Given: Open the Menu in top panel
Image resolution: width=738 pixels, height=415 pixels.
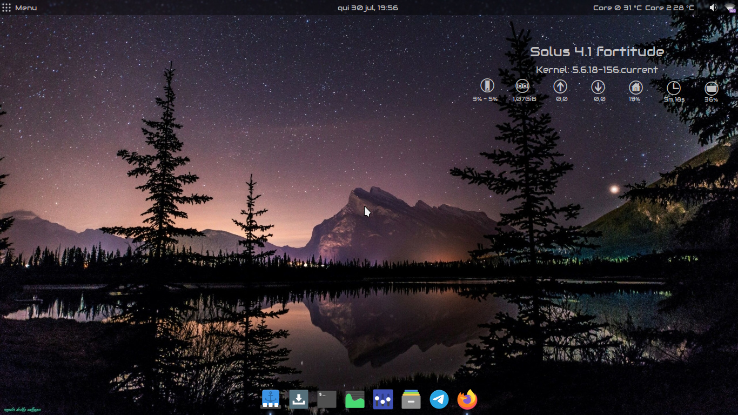Looking at the screenshot, I should click(26, 8).
